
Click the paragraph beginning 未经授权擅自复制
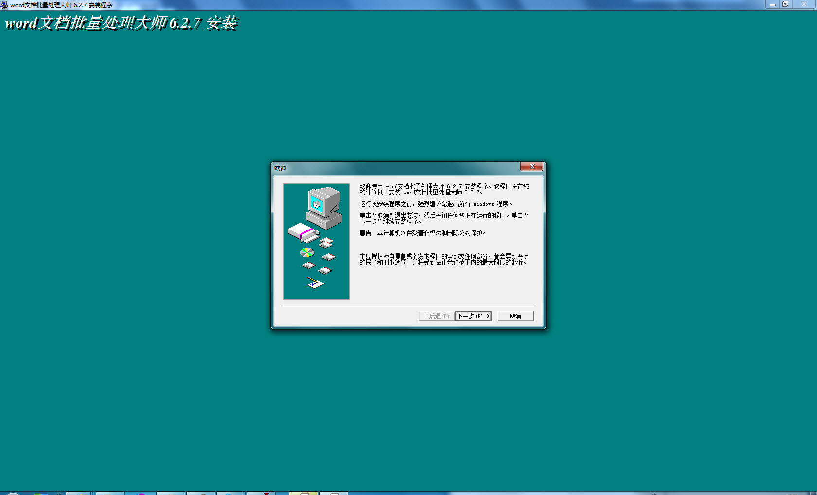pyautogui.click(x=444, y=259)
